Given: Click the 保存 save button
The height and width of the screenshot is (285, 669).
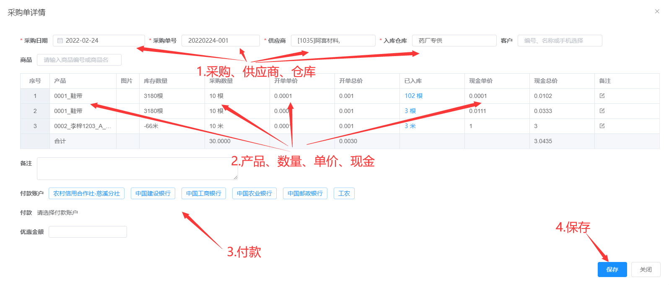Looking at the screenshot, I should pos(612,270).
